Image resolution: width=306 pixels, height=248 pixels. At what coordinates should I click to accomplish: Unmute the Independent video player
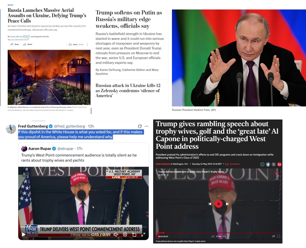click(x=274, y=236)
